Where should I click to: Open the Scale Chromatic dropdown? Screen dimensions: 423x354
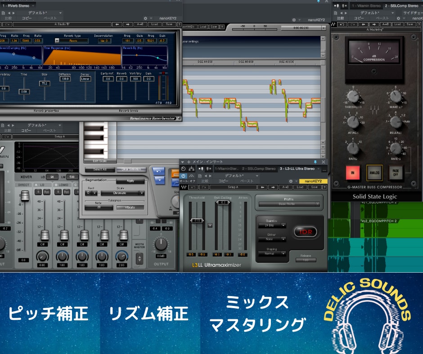click(122, 193)
